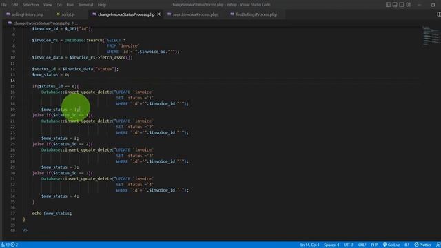Click line number 37 in gutter

[12, 213]
